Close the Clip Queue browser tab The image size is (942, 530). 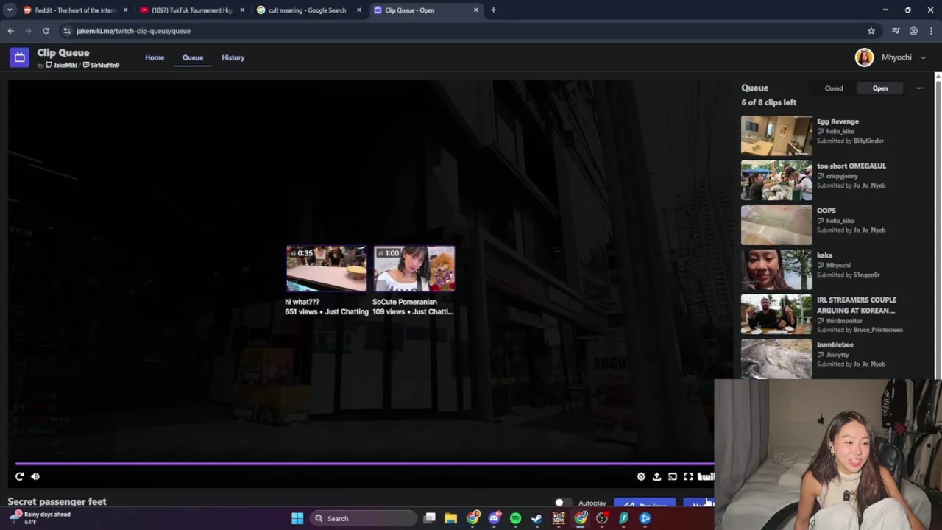[475, 10]
